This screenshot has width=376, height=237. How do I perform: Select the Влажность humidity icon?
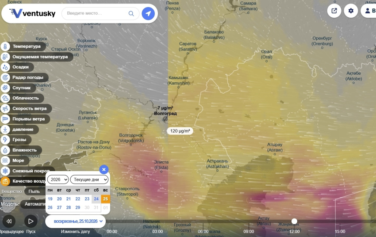point(5,150)
